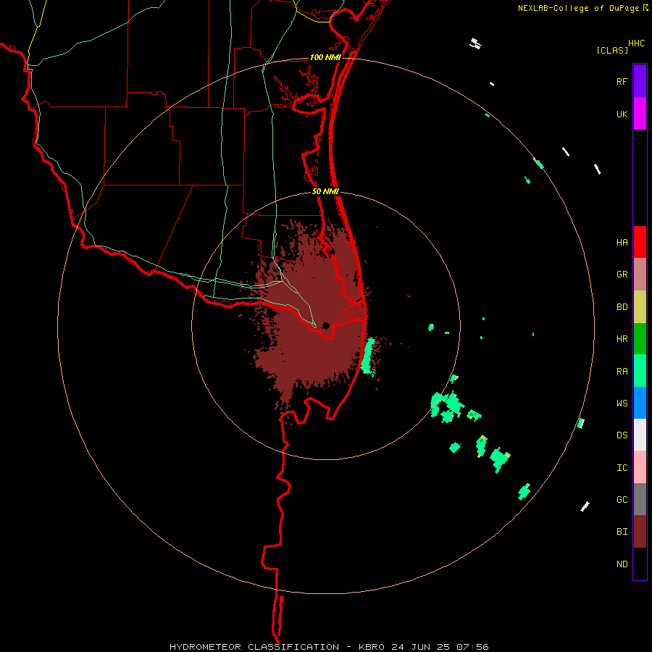
Task: Click the GC legend label
Action: click(x=622, y=500)
